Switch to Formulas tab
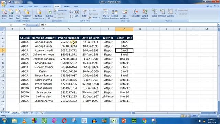Image resolution: width=220 pixels, height=124 pixels. (47, 6)
